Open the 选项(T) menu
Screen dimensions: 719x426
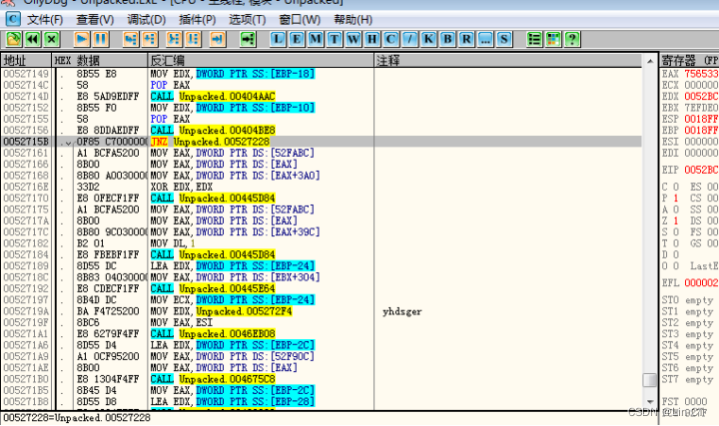248,20
